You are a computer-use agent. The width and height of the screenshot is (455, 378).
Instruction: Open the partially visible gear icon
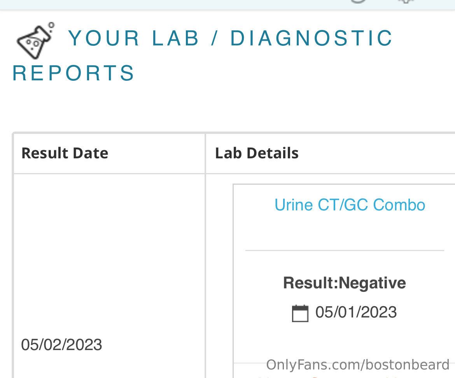pyautogui.click(x=406, y=2)
